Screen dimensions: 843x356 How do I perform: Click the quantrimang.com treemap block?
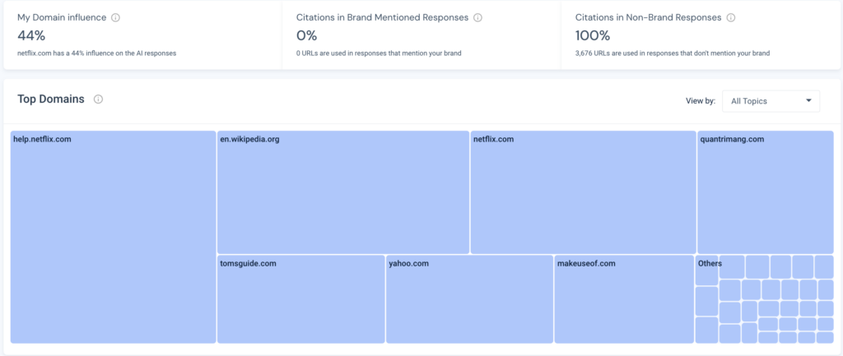point(765,192)
